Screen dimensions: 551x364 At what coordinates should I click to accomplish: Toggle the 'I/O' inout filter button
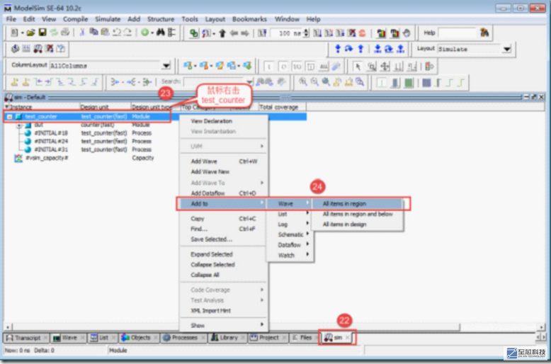click(x=297, y=67)
